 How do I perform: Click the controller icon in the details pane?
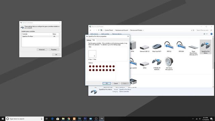pyautogui.click(x=94, y=92)
